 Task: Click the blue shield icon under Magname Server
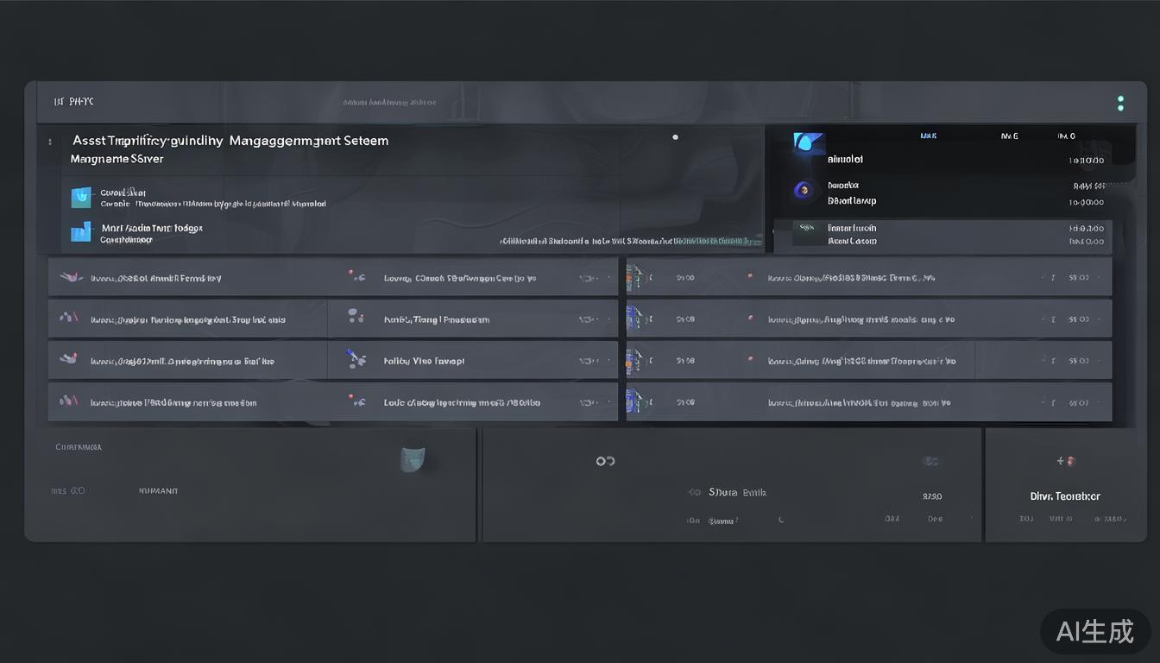[80, 198]
